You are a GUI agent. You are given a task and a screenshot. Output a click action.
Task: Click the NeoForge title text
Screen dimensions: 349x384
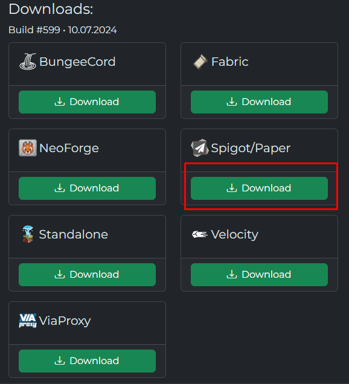pyautogui.click(x=69, y=149)
